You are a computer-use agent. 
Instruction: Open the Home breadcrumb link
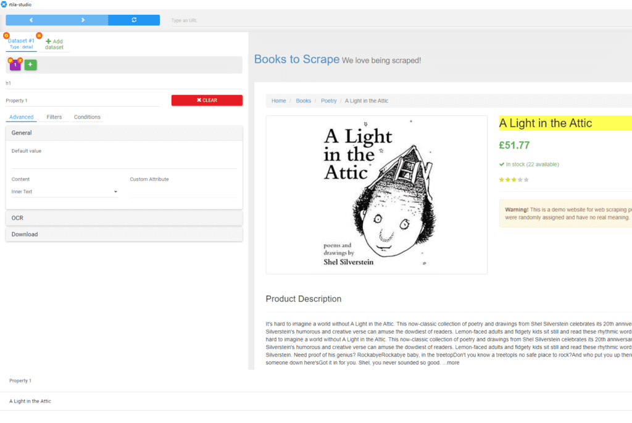coord(278,101)
